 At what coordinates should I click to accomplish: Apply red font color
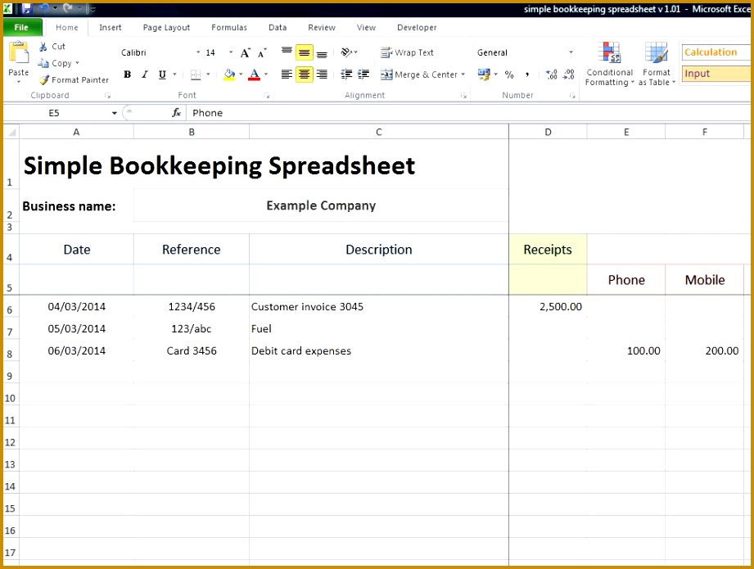pos(255,75)
